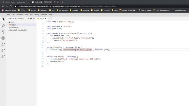The height and width of the screenshot is (106, 189).
Task: Open the Explorer view in activity bar
Action: tap(3, 20)
